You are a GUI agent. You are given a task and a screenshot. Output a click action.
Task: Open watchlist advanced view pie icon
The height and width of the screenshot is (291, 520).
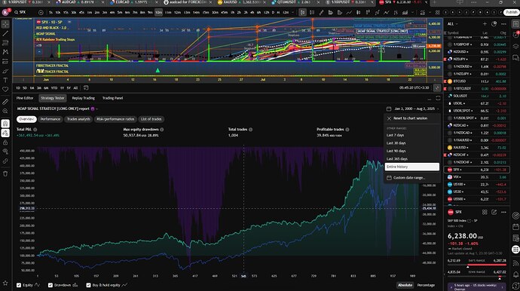(494, 24)
